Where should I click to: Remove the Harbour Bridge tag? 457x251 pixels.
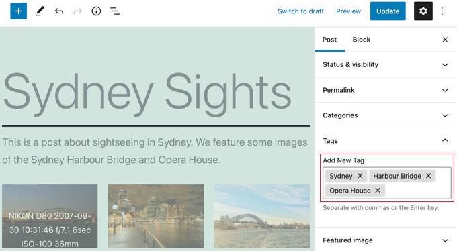point(428,176)
